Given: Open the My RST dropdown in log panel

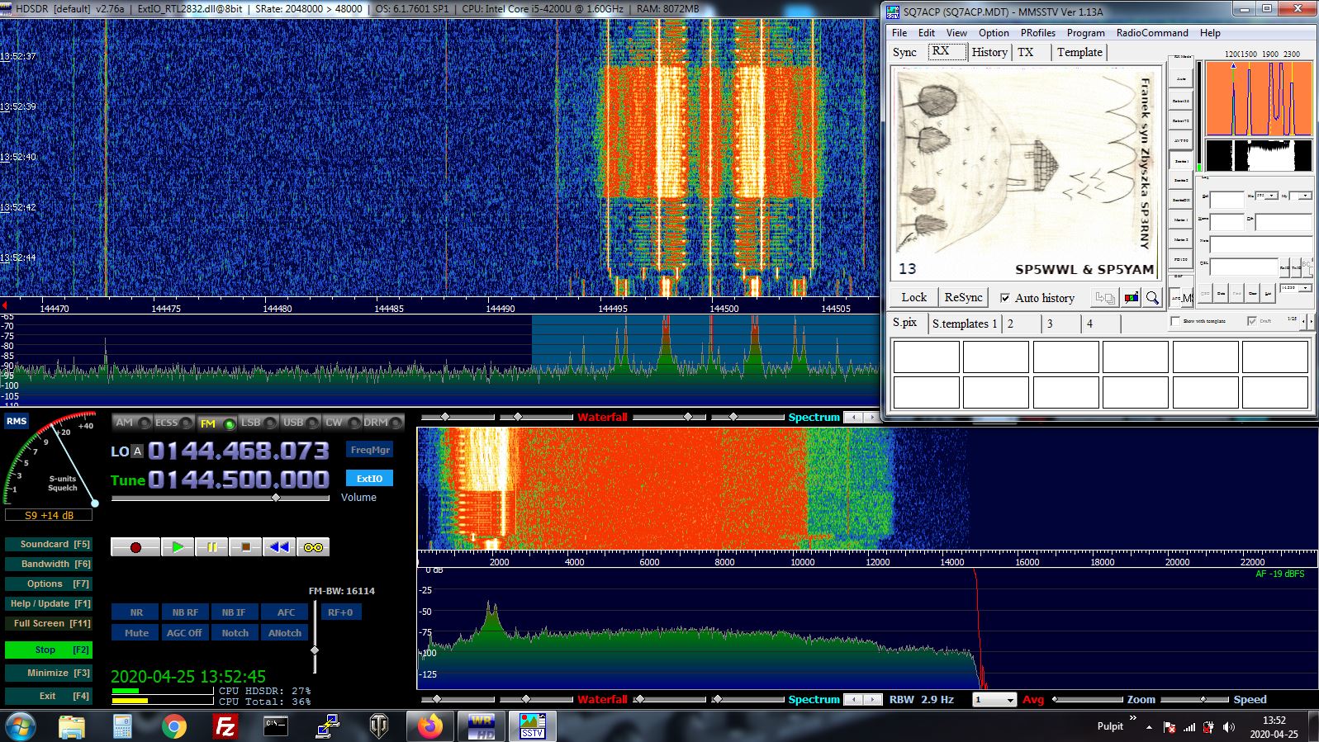Looking at the screenshot, I should [1305, 196].
